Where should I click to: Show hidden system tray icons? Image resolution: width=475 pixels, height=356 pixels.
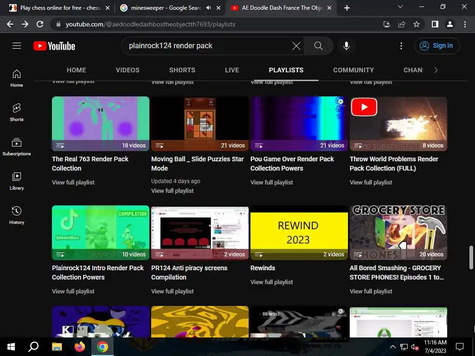click(x=392, y=347)
